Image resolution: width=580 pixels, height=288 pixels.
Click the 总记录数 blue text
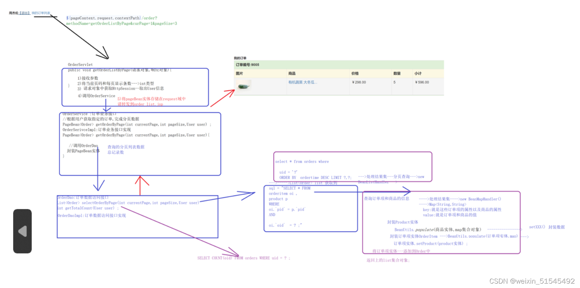[x=116, y=152]
